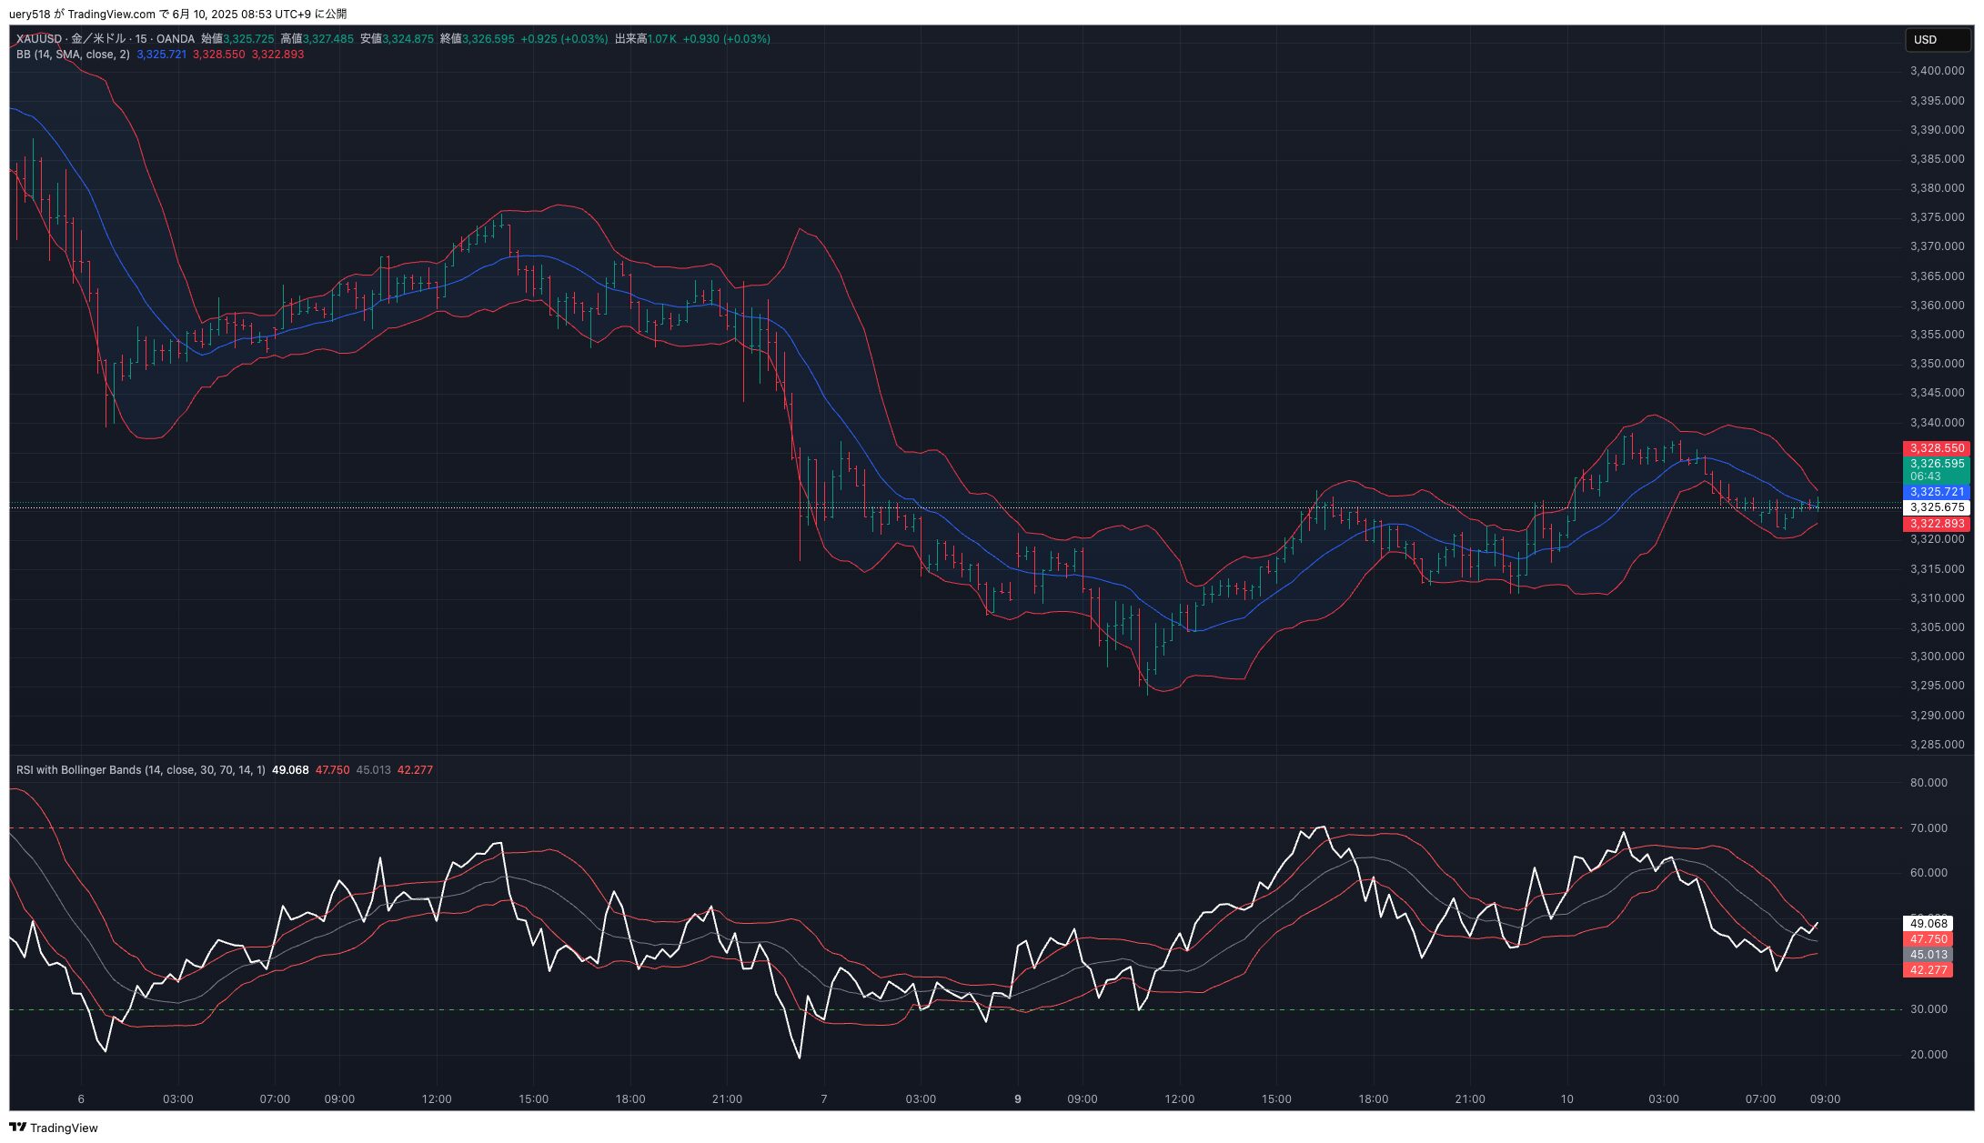Click the 60.000 RSI axis value
The width and height of the screenshot is (1984, 1143).
1929,873
